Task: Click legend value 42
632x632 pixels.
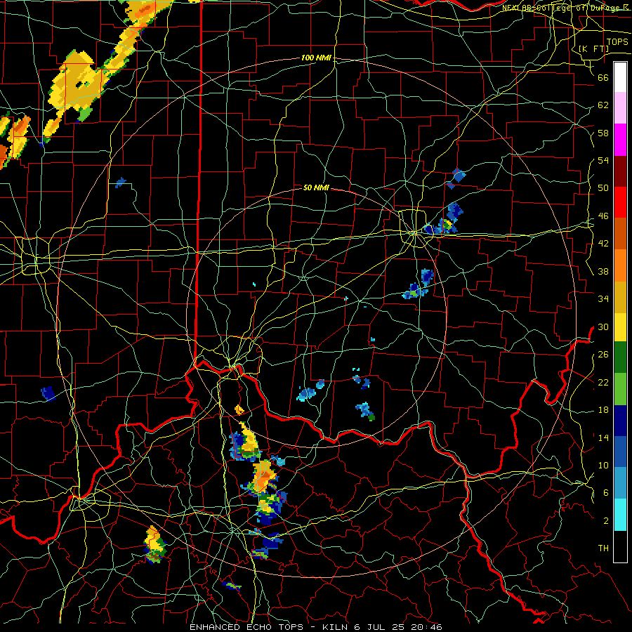Action: [x=603, y=244]
